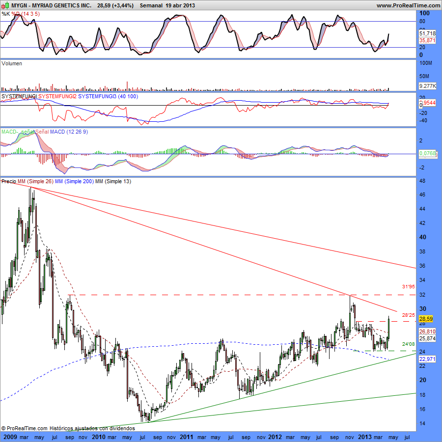442x442 pixels.
Task: Click the 2013 year on the time axis
Action: coord(365,437)
